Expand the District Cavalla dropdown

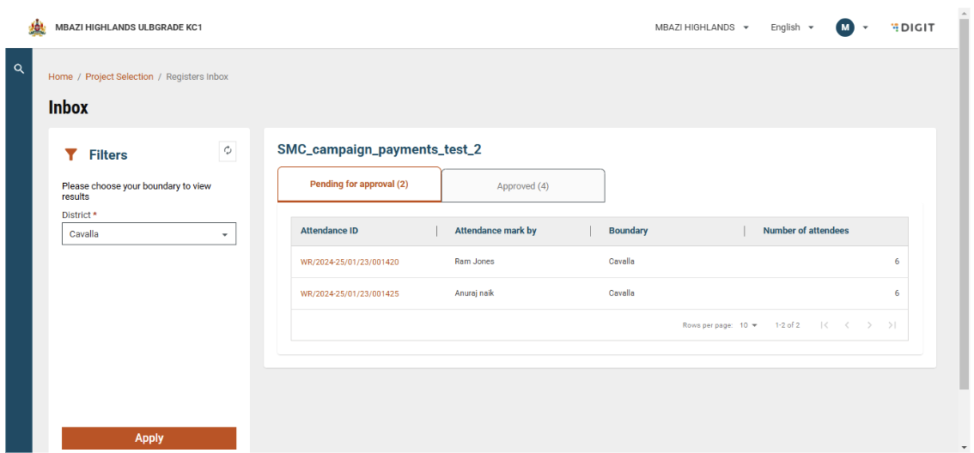(149, 234)
